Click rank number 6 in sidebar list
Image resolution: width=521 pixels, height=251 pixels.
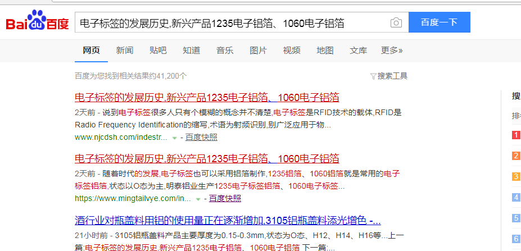(516, 239)
